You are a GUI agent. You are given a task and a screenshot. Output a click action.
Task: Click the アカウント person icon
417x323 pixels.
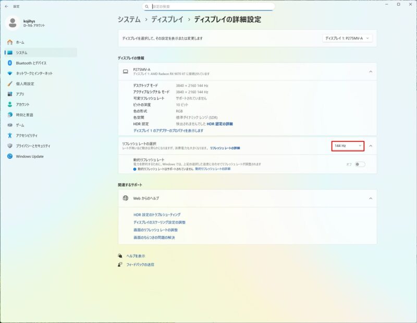point(10,105)
